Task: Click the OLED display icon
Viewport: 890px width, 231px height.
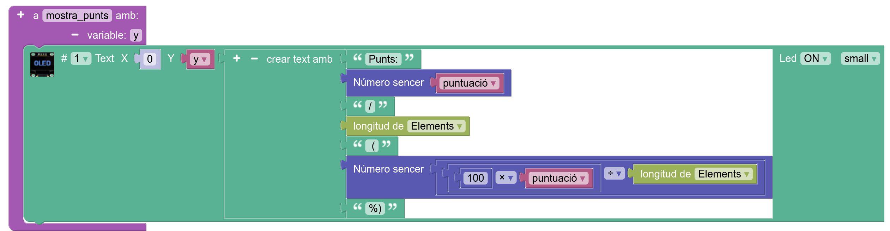Action: (x=42, y=64)
